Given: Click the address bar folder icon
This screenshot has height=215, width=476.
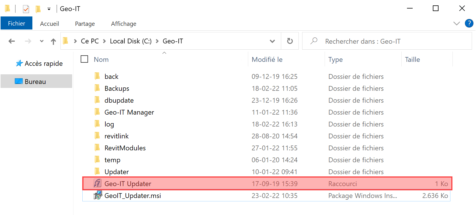Looking at the screenshot, I should (66, 41).
